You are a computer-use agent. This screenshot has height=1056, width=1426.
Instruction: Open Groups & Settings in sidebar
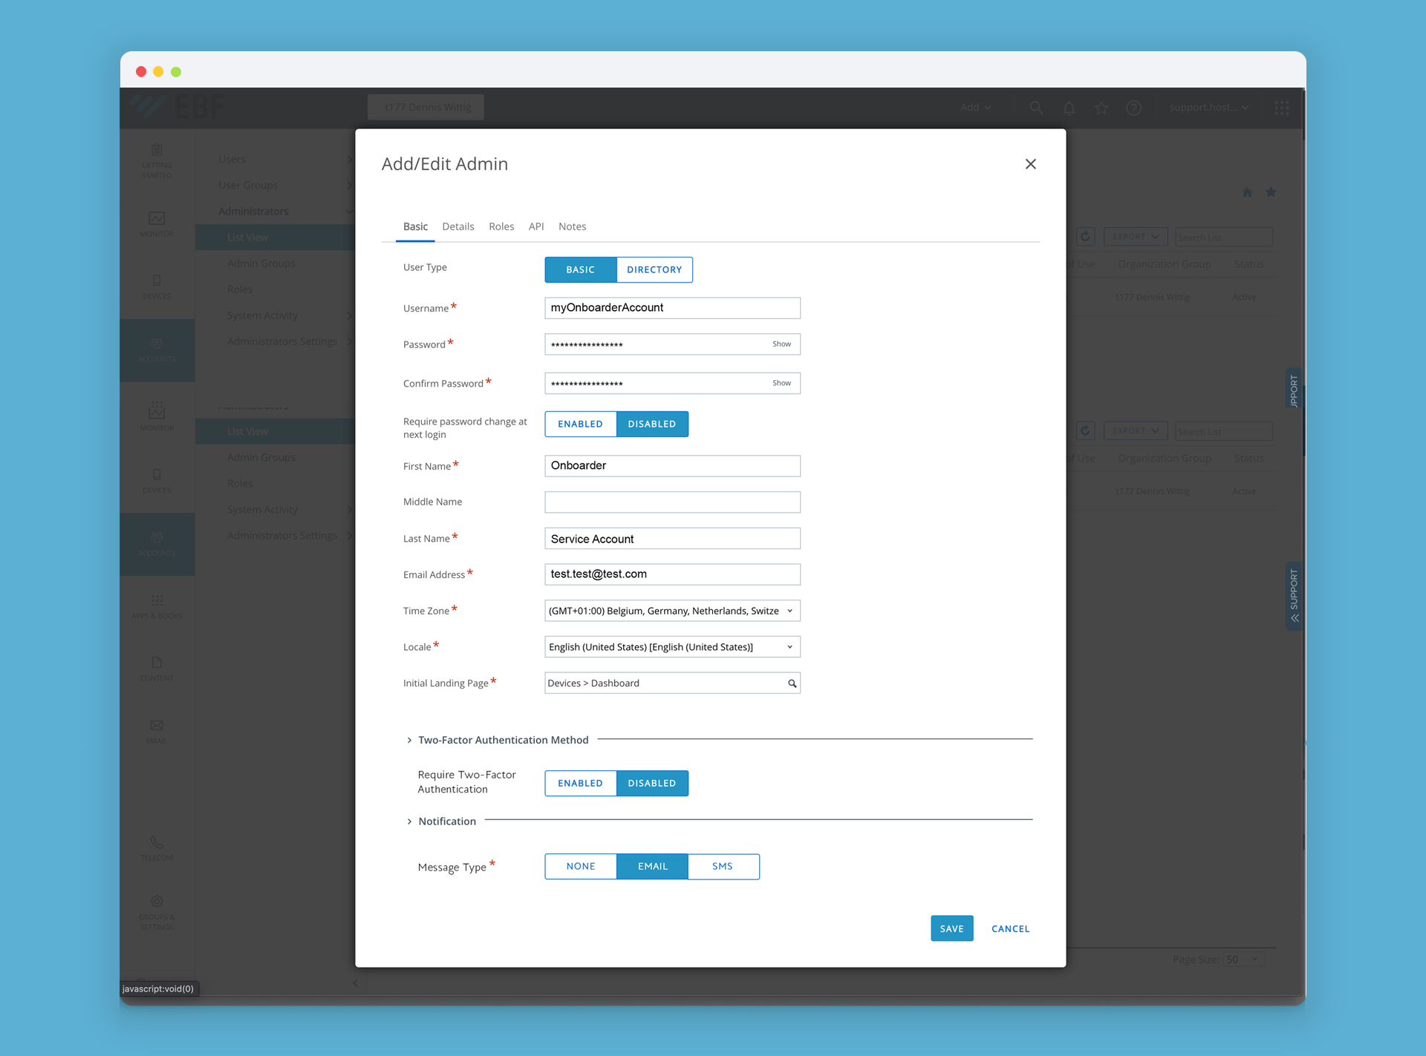(x=157, y=912)
